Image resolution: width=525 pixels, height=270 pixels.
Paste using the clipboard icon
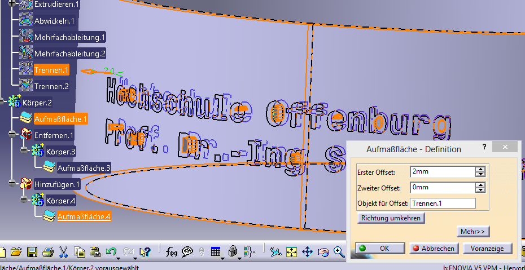[x=95, y=251]
